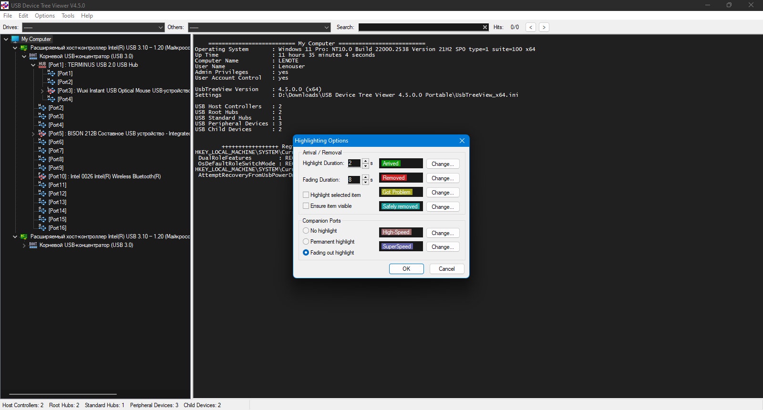Click the Fading Duration value field
Viewport: 763px width, 410px height.
pyautogui.click(x=354, y=180)
